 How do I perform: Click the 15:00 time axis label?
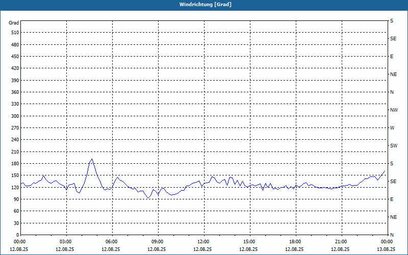(x=250, y=242)
